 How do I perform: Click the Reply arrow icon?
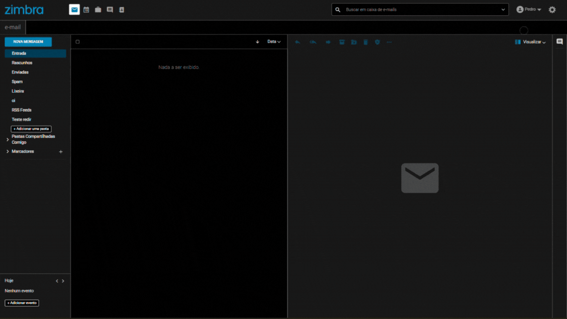point(297,42)
